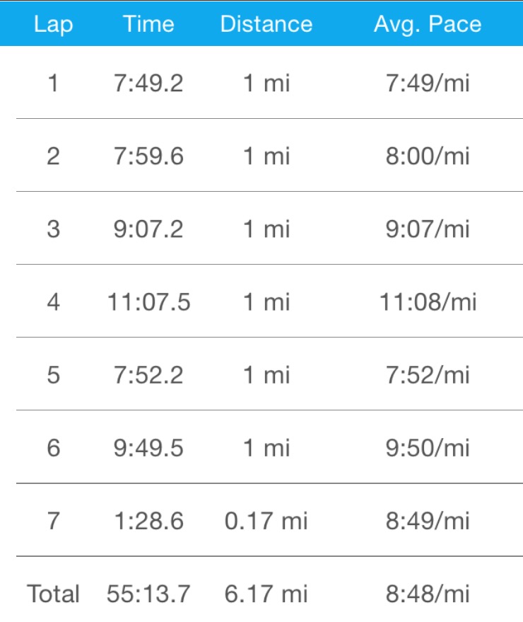Select lap 7 distance 0.17 mi
523x622 pixels.
266,521
